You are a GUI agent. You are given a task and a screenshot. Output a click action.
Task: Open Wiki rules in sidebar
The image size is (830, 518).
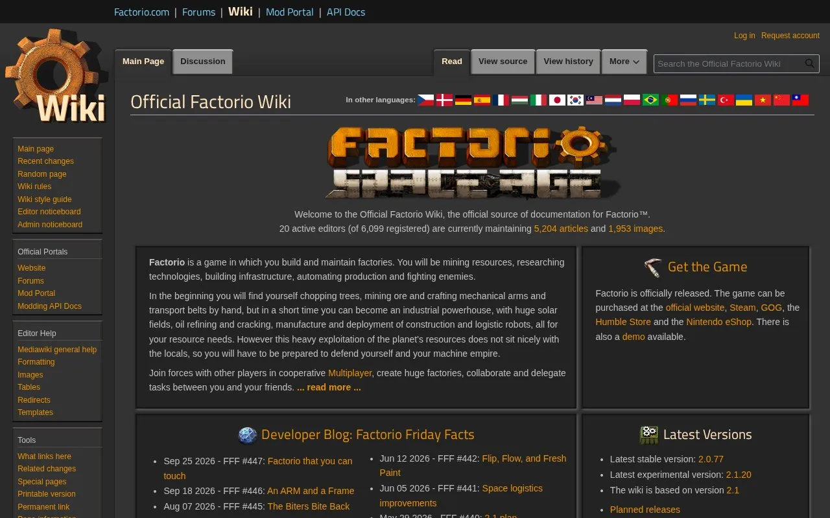pyautogui.click(x=34, y=186)
